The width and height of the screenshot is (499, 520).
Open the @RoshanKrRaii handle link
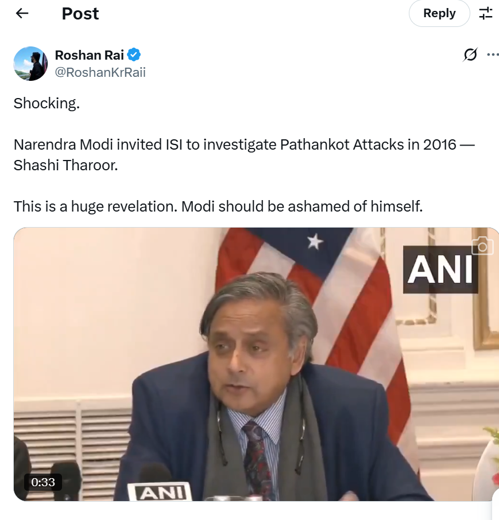100,72
